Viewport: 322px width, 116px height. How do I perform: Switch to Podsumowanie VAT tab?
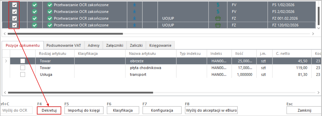[64, 45]
